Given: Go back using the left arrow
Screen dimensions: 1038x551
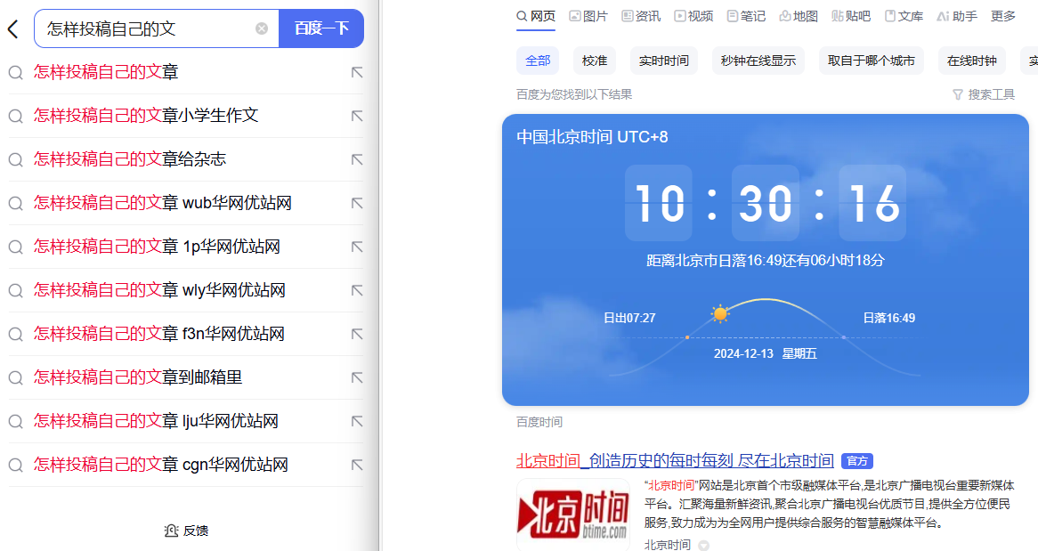Looking at the screenshot, I should 12,28.
